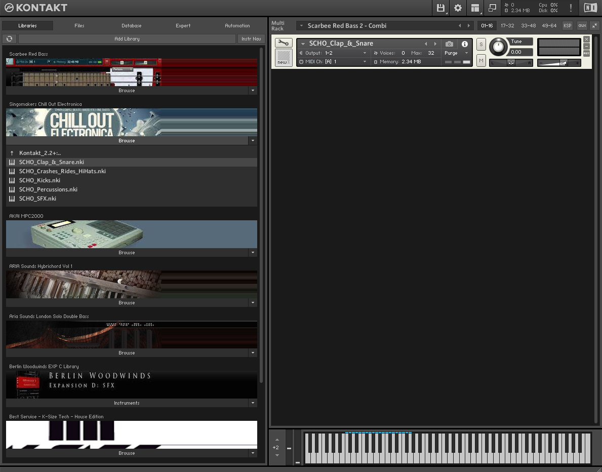Image resolution: width=602 pixels, height=472 pixels.
Task: Show instrument pages 01-16
Action: click(x=487, y=26)
